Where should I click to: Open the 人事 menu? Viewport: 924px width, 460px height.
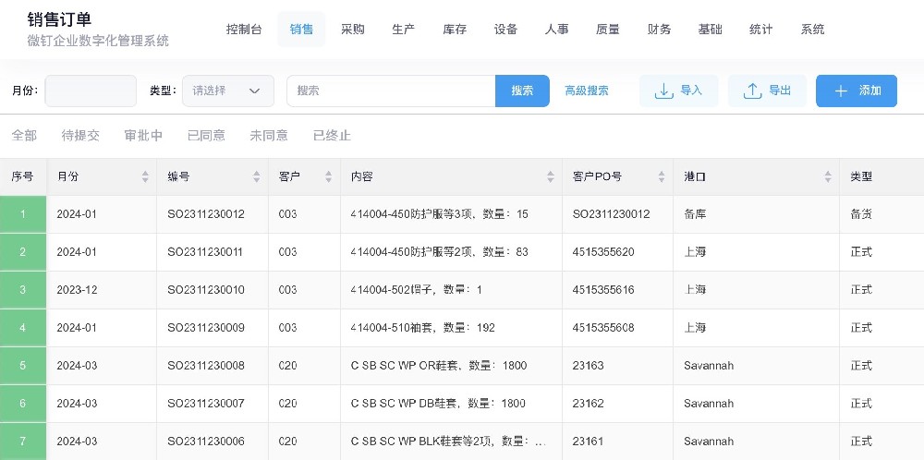click(x=556, y=30)
